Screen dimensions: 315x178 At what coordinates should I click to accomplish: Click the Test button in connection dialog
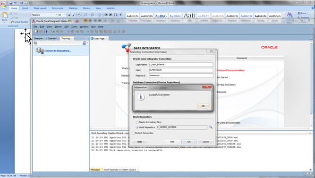click(172, 142)
